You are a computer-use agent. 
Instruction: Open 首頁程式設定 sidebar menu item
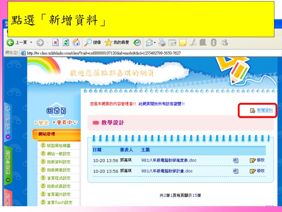[59, 178]
